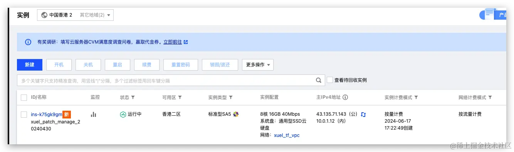Click external link icon beside 立即前往
The image size is (514, 152).
pos(186,42)
